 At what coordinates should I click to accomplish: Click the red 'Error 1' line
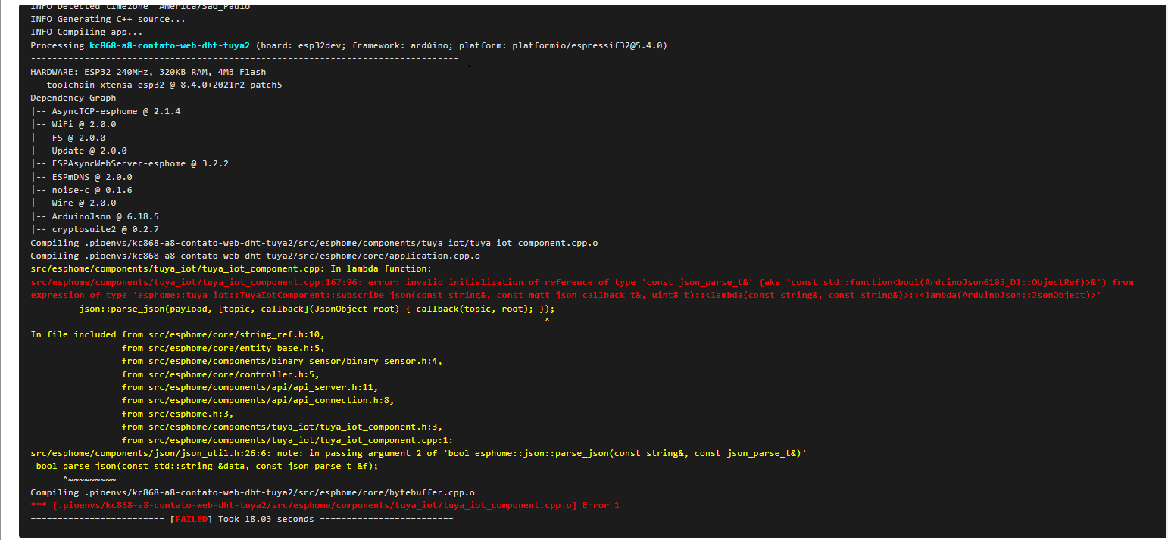pyautogui.click(x=325, y=505)
